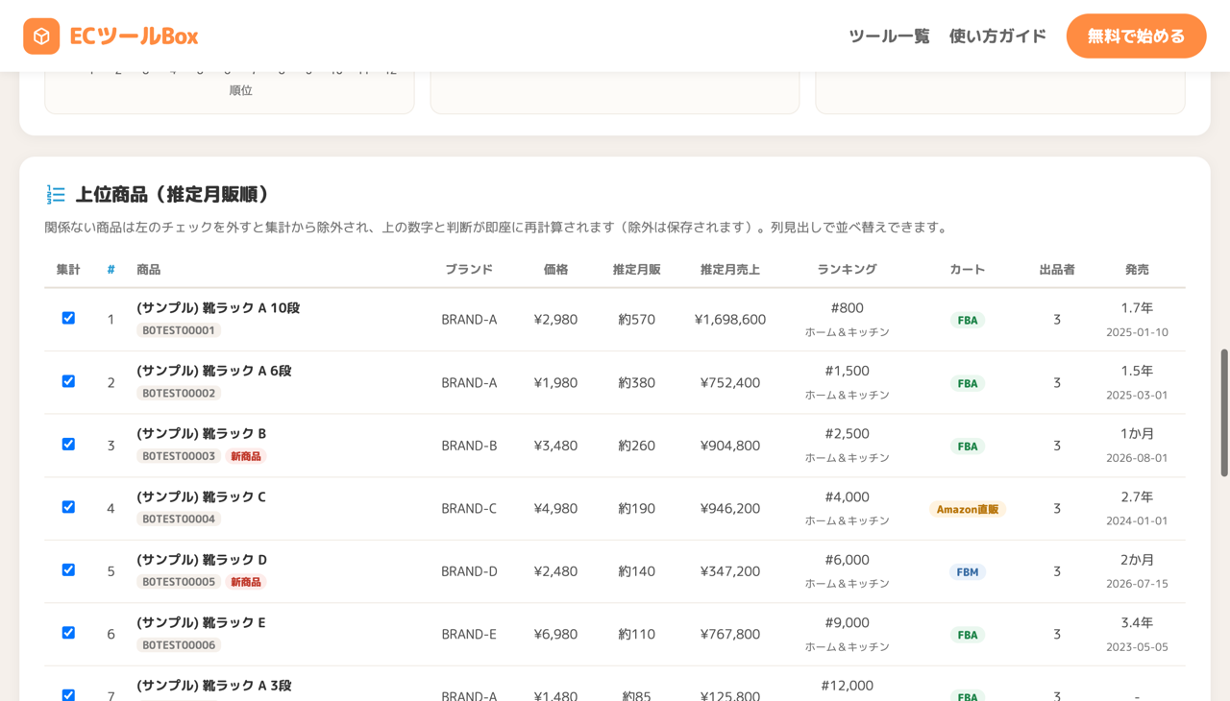Sort table by 商品 column header

148,270
